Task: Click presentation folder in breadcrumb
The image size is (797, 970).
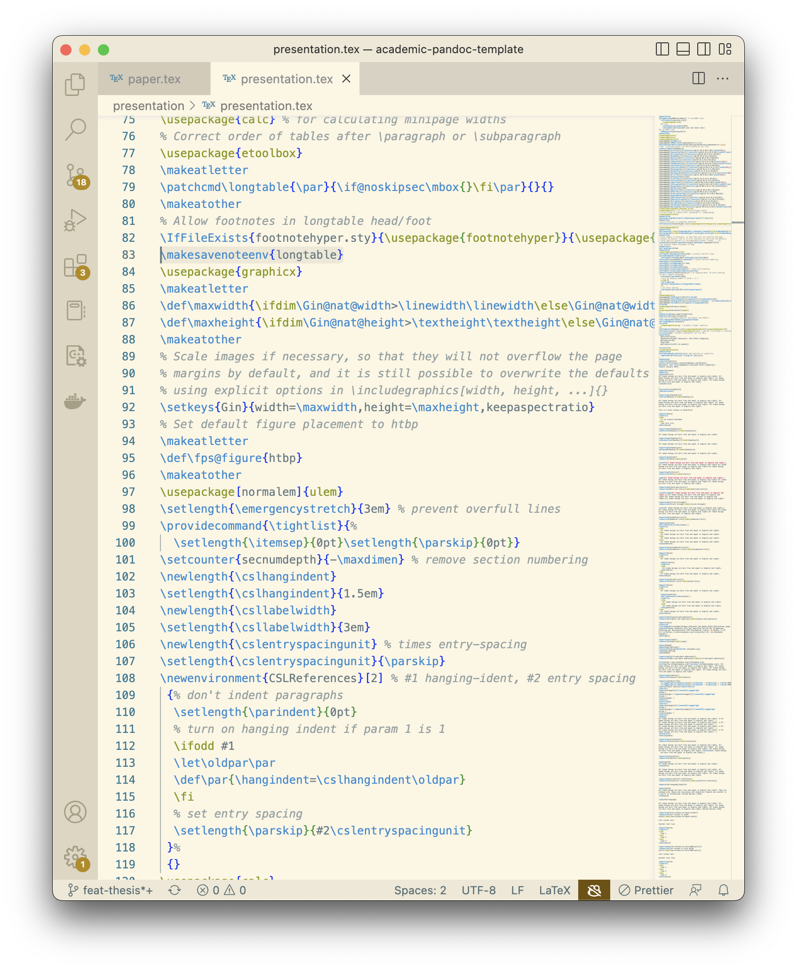Action: click(x=149, y=106)
